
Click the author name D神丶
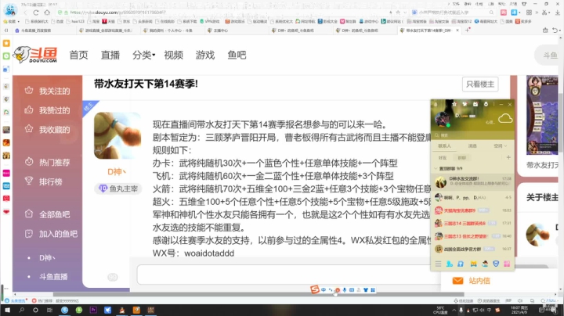pos(117,171)
